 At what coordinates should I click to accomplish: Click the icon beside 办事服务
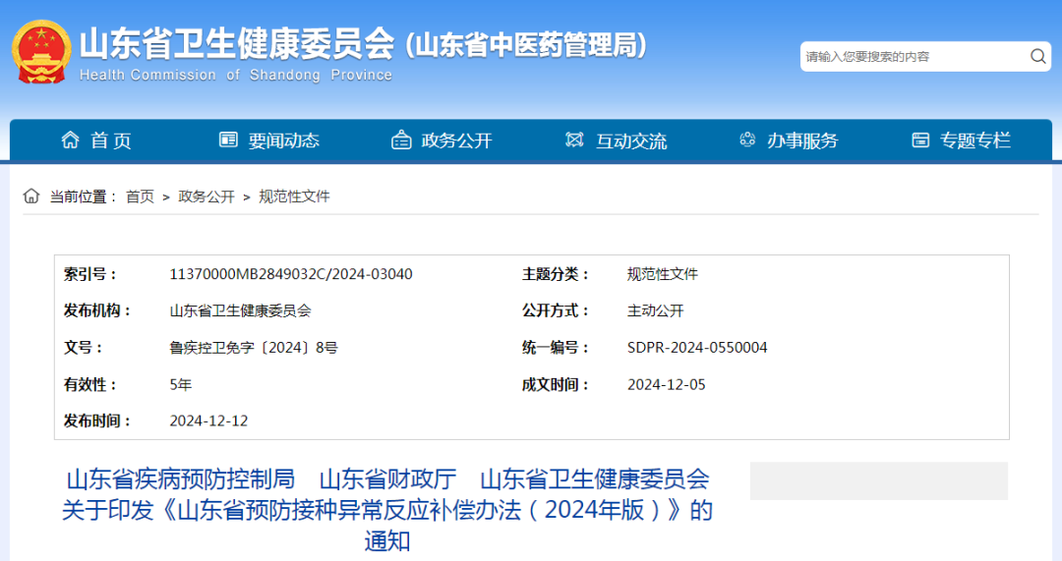point(747,140)
